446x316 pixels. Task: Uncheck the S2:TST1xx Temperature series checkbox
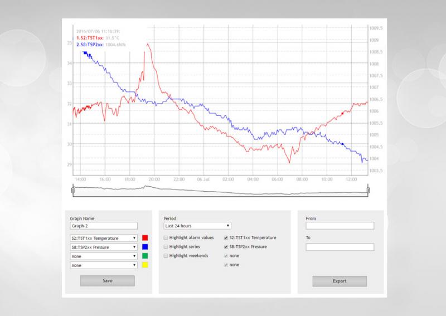pos(225,237)
